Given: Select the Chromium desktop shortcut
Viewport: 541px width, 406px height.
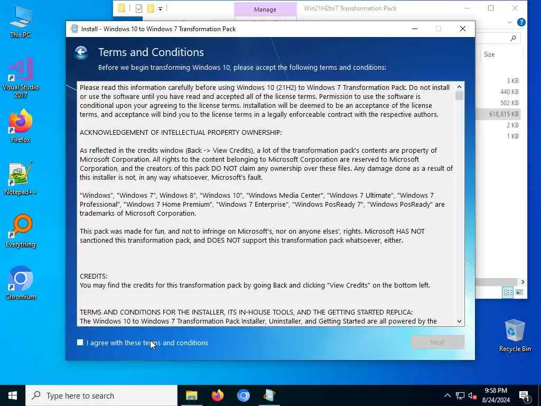Looking at the screenshot, I should [21, 283].
